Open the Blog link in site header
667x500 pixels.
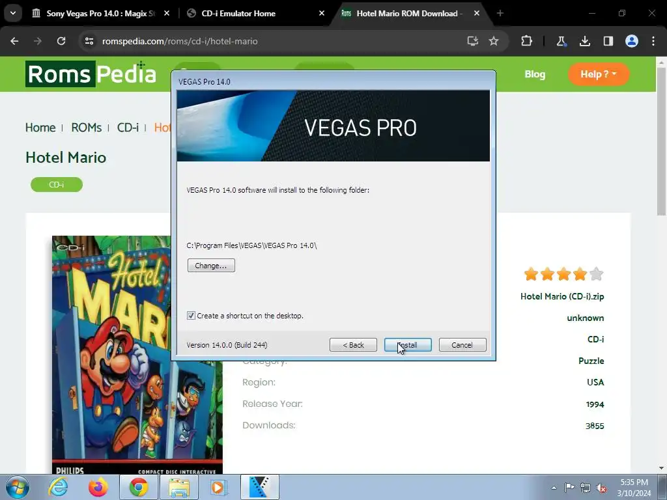pyautogui.click(x=535, y=74)
